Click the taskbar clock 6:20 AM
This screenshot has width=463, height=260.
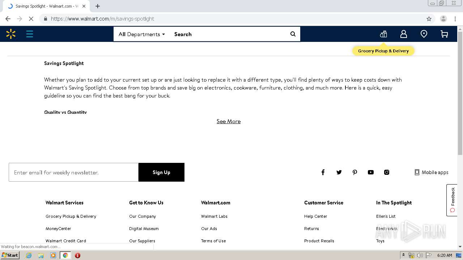(445, 255)
